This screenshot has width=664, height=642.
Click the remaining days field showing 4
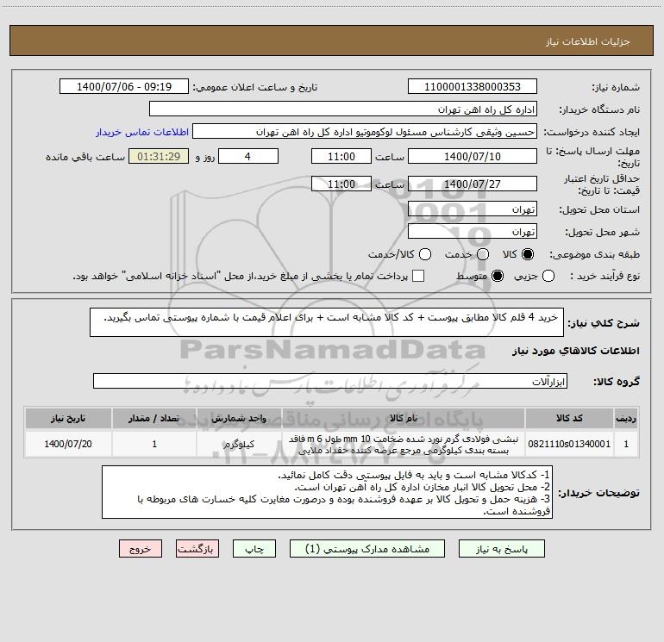tap(248, 156)
